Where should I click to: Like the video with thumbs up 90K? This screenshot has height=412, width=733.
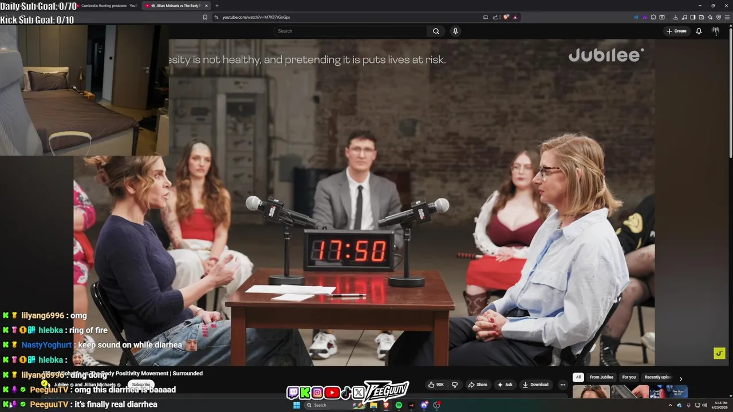pos(436,385)
